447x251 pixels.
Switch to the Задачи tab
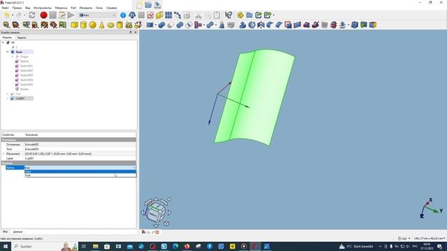coord(22,38)
